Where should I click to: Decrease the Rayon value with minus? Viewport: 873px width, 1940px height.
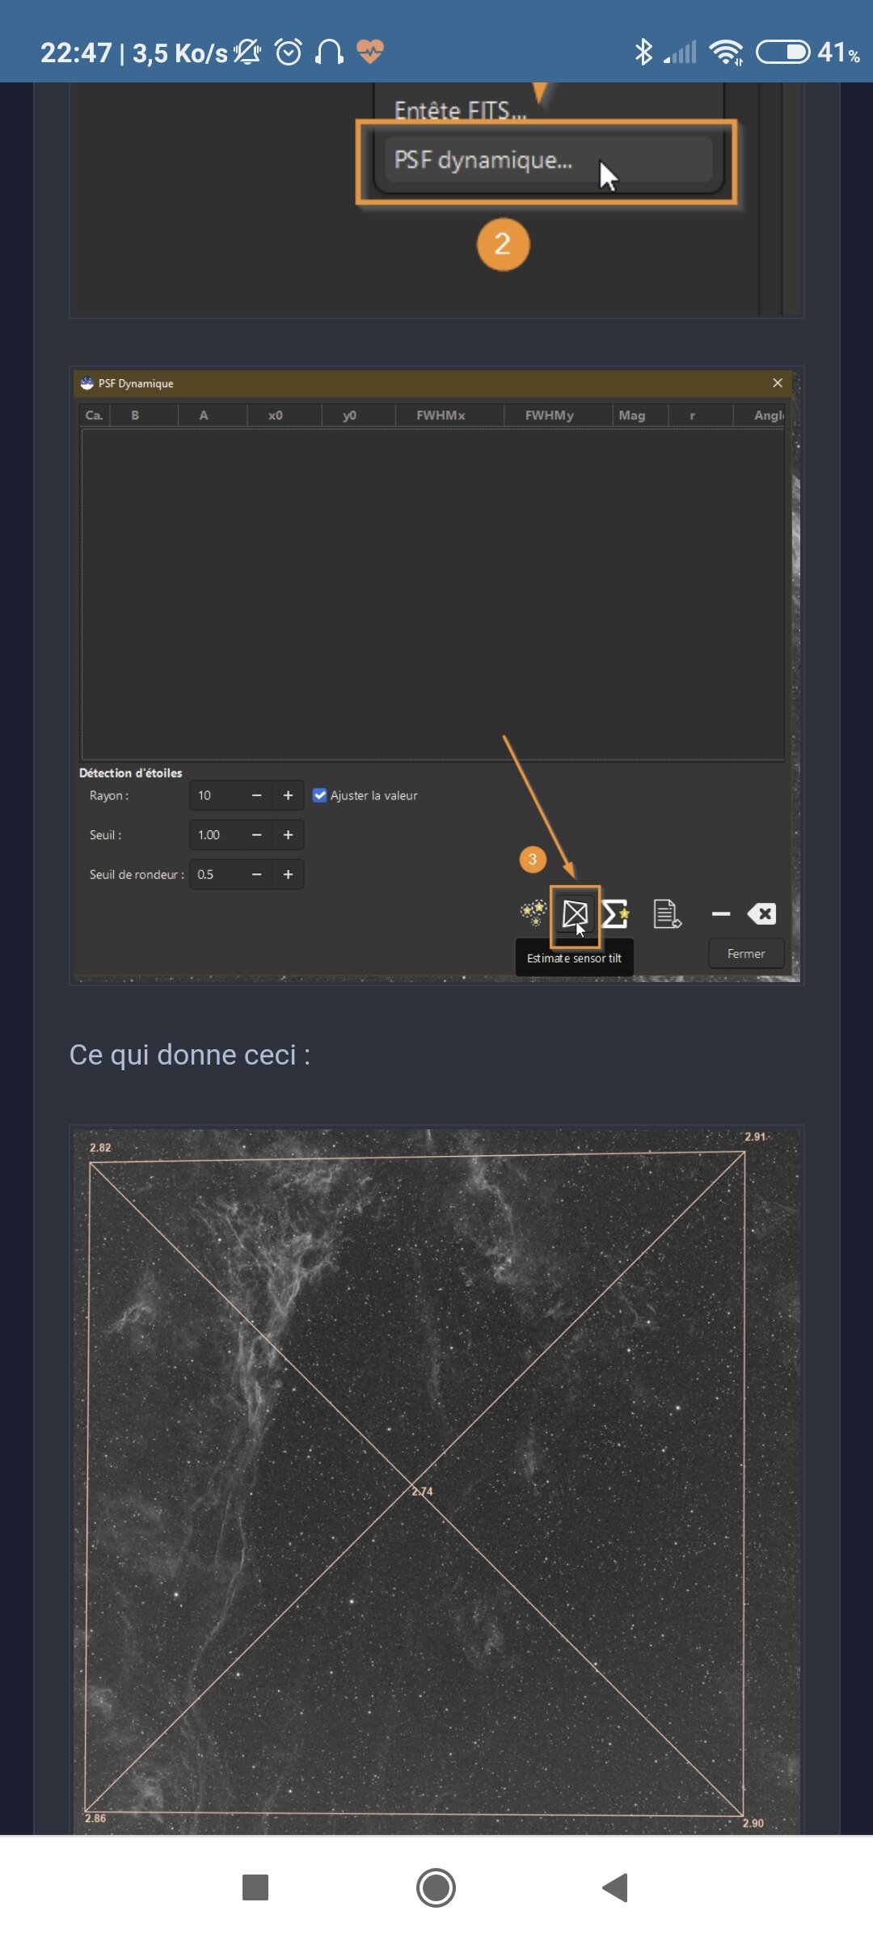click(x=256, y=795)
